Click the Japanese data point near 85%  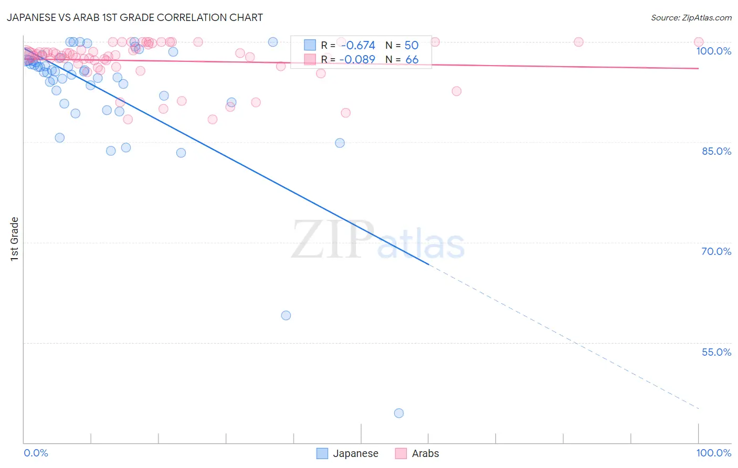coord(340,143)
